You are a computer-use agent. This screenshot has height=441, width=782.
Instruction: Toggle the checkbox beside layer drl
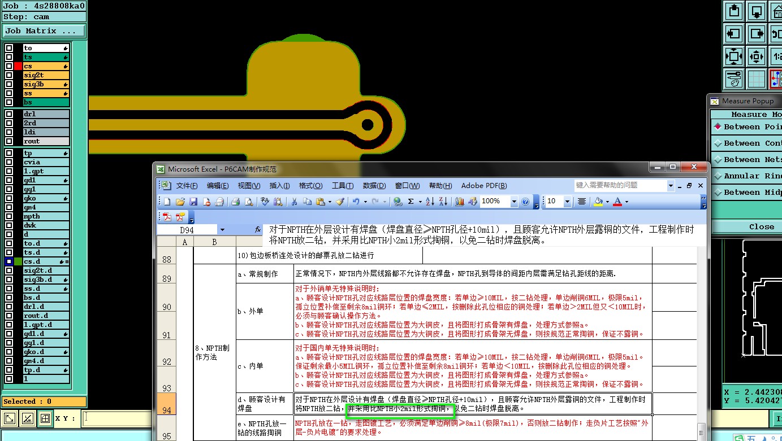9,114
